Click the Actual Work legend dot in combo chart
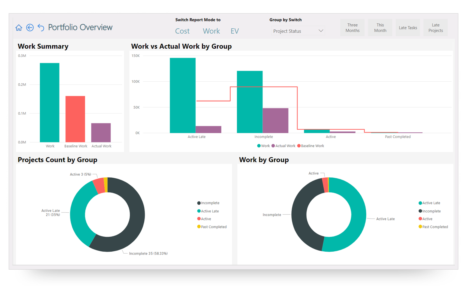 273,146
